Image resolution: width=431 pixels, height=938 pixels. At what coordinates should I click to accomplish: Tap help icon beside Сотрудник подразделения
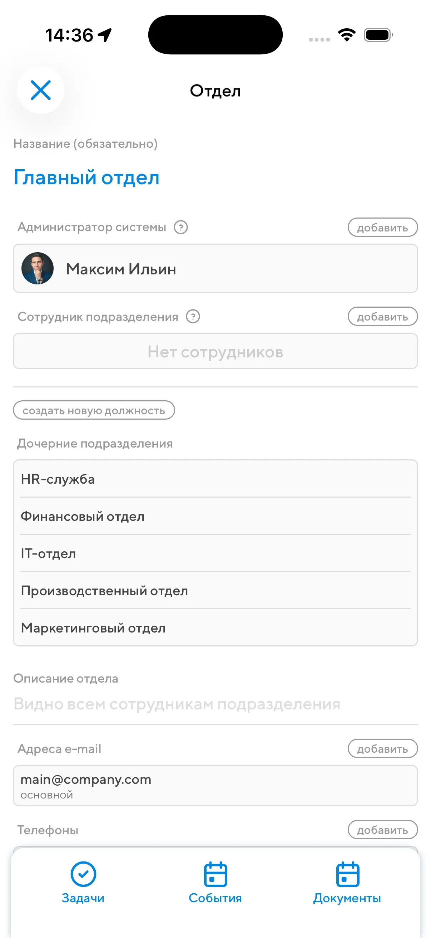click(x=193, y=317)
